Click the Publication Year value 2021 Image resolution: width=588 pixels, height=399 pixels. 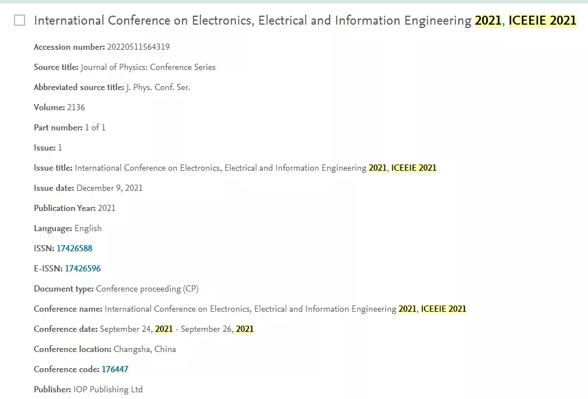pyautogui.click(x=106, y=208)
